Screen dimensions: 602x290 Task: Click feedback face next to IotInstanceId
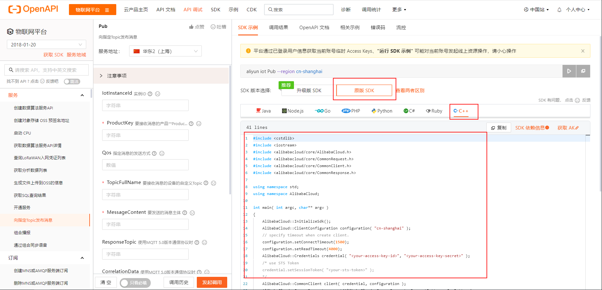158,94
